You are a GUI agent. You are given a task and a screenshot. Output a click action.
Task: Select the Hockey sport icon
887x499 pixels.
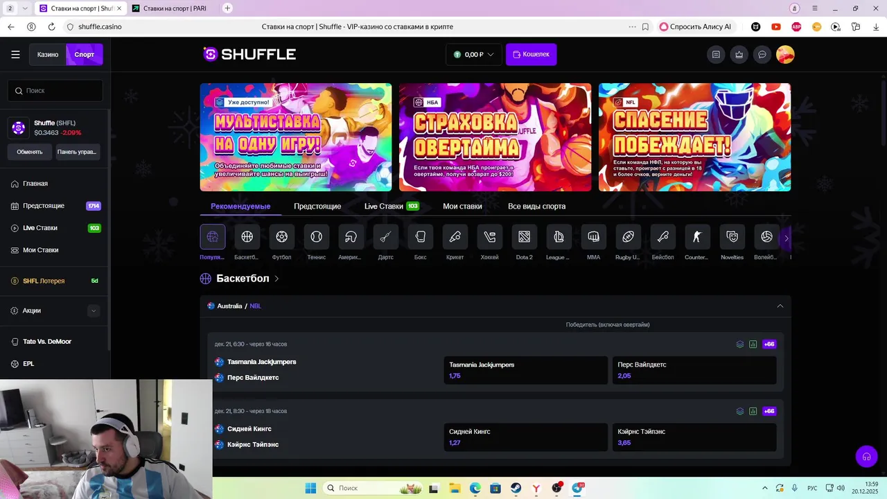489,237
